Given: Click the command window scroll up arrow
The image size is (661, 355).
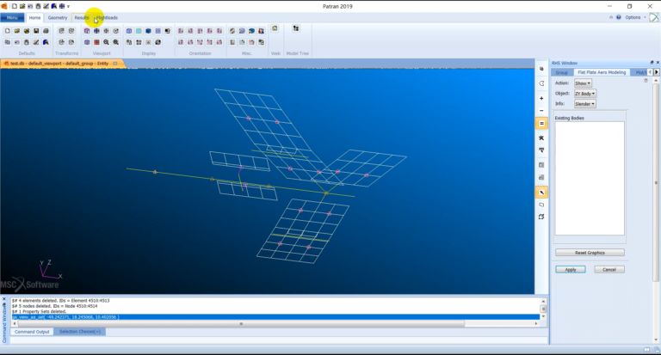Looking at the screenshot, I should (x=543, y=301).
